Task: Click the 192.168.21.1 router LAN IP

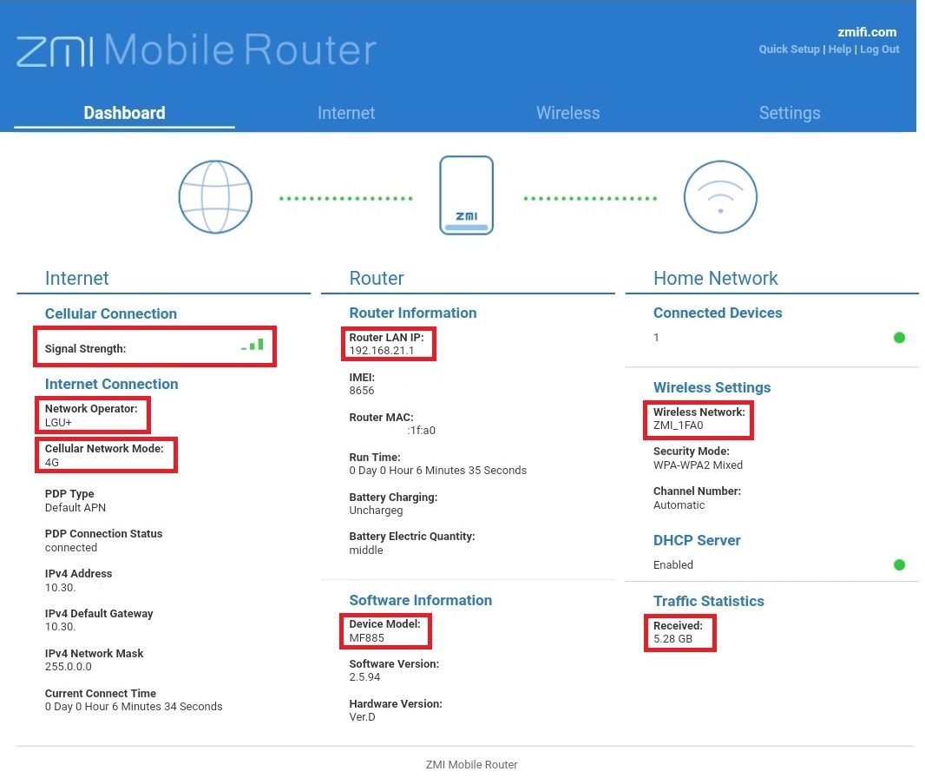Action: point(382,351)
